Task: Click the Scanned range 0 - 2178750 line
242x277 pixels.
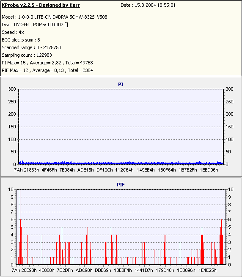Action: coord(31,47)
